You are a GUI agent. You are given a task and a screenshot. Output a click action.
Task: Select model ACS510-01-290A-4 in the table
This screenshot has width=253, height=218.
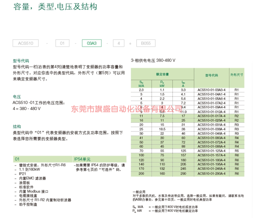click(212, 174)
